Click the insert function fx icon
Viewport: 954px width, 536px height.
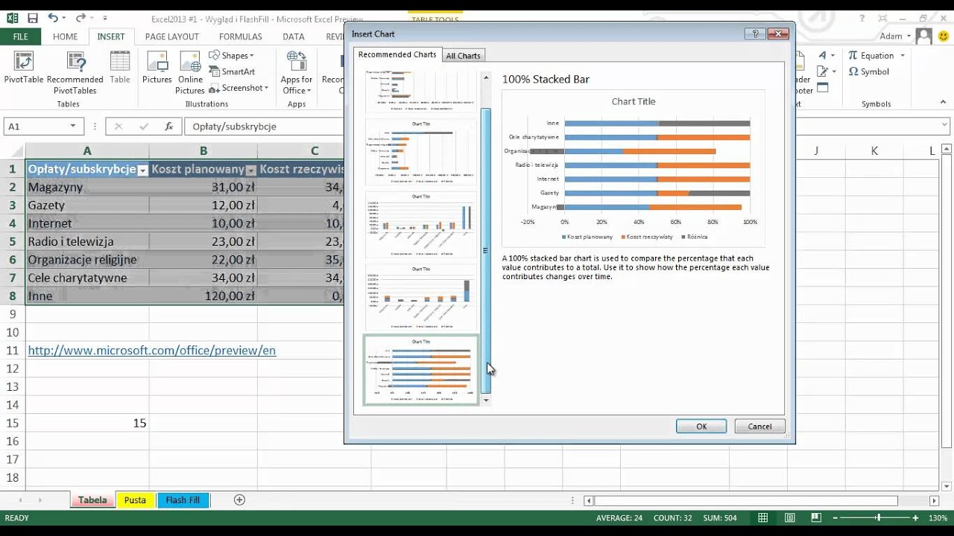(169, 127)
